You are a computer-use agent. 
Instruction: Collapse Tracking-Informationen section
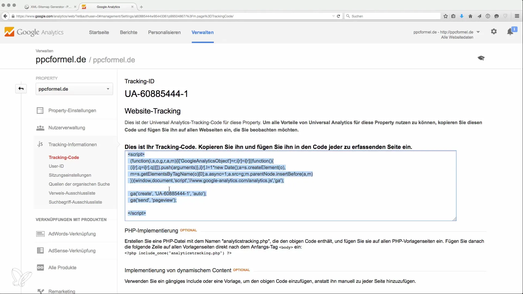(x=72, y=145)
